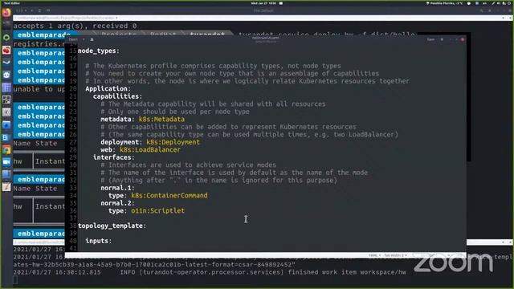This screenshot has width=514, height=289.
Task: Click the new document icon beside Open
Action: click(92, 39)
